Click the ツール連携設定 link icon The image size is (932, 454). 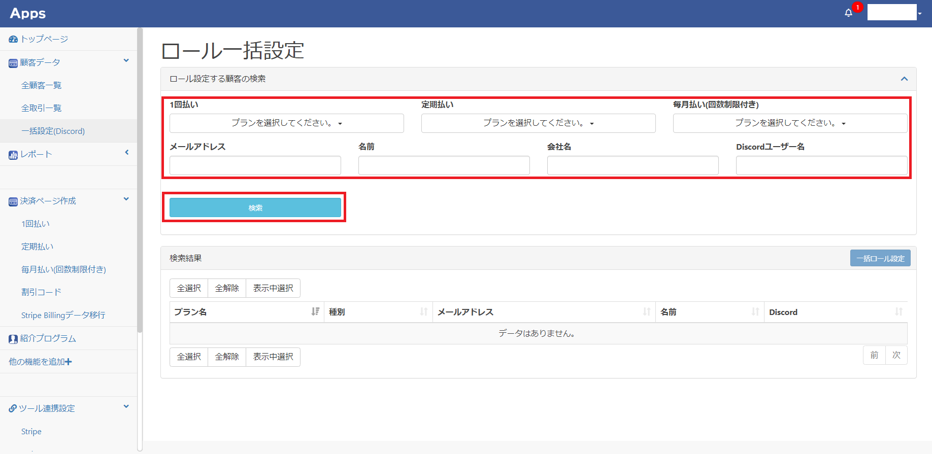[x=13, y=408]
